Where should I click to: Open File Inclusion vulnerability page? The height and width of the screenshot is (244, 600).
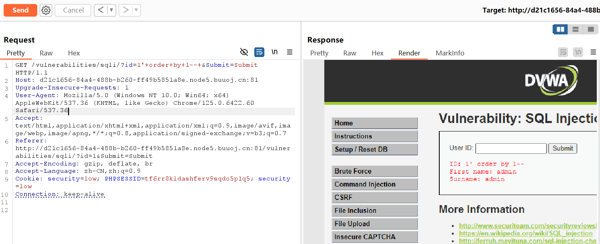pos(374,210)
